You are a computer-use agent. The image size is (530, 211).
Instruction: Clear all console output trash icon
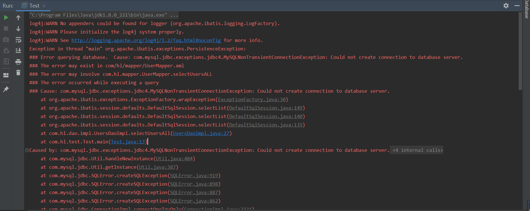18,72
